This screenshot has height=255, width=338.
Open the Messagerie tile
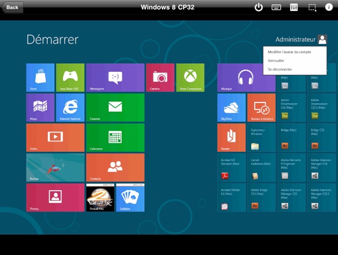tap(115, 78)
